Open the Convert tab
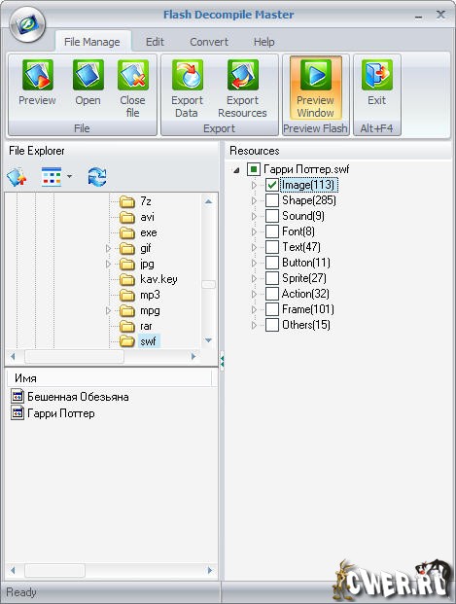Viewport: 456px width, 604px height. coord(209,42)
